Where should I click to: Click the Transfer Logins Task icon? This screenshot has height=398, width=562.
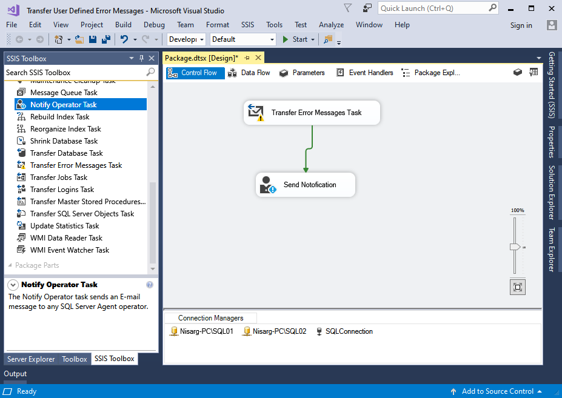pyautogui.click(x=21, y=189)
